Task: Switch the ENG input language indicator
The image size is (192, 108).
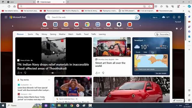Action: point(181,105)
